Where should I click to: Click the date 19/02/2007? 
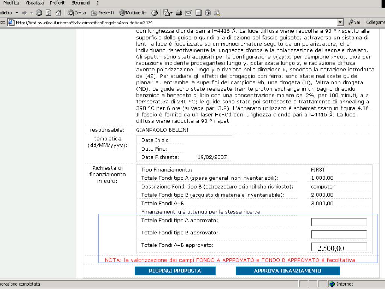[x=212, y=157]
